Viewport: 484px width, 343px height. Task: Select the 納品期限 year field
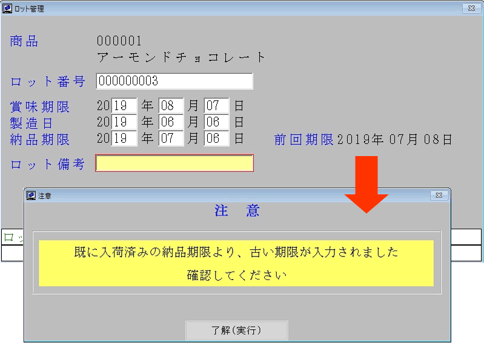(x=124, y=139)
